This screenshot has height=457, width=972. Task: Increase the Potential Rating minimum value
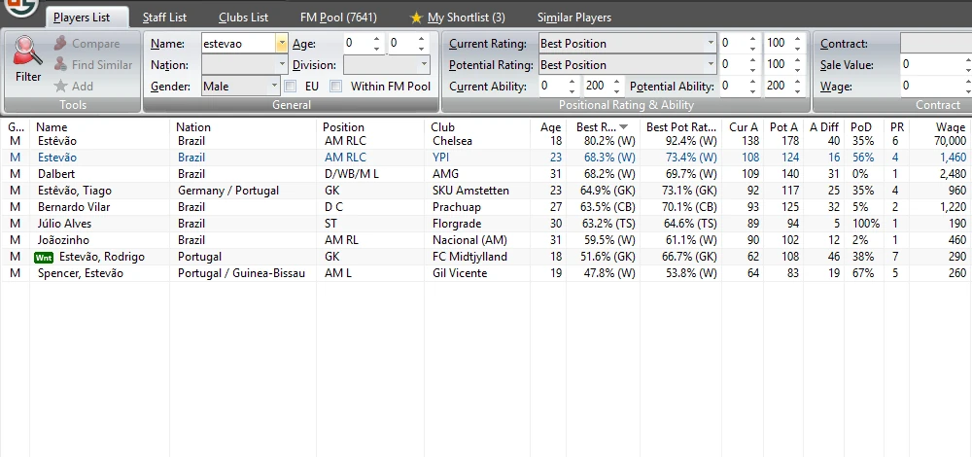coord(752,60)
